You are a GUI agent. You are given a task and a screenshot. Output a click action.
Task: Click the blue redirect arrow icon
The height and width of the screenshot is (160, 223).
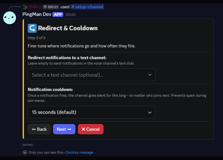32,28
